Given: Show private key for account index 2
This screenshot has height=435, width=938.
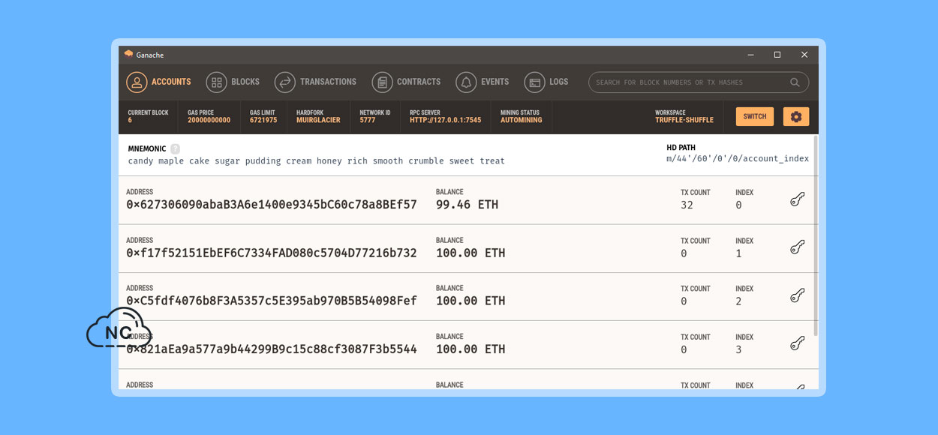Looking at the screenshot, I should (x=797, y=295).
